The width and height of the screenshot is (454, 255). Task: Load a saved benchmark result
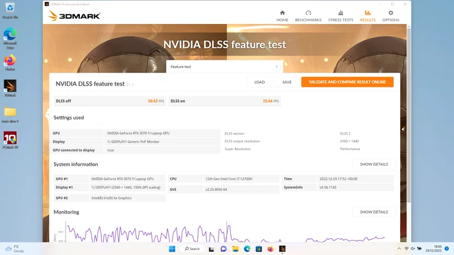(259, 82)
